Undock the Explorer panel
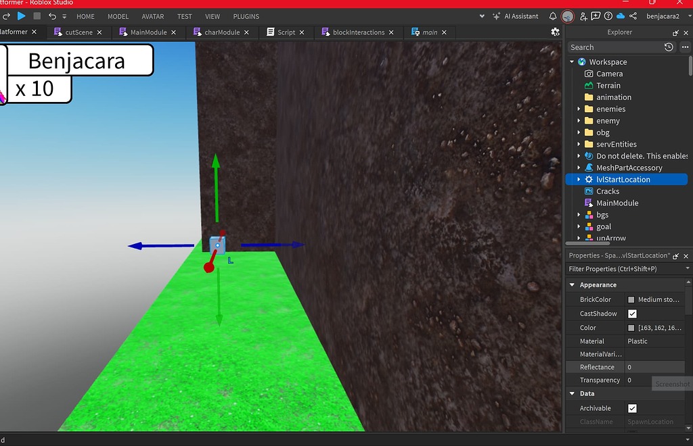Viewport: 693px width, 446px height. [675, 32]
